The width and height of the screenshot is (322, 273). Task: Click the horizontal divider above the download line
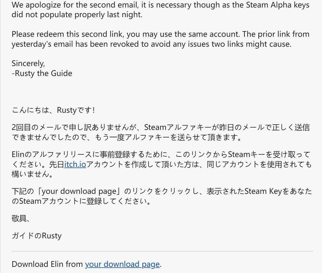pyautogui.click(x=162, y=251)
